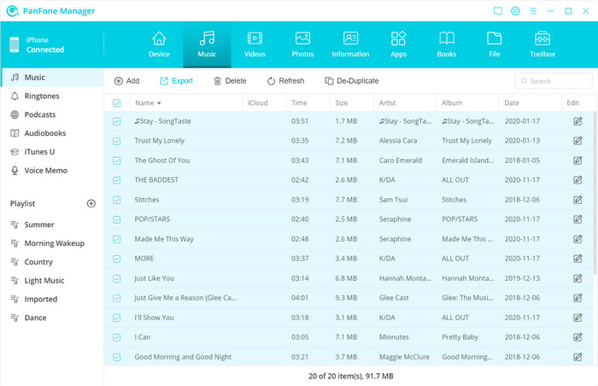
Task: Click the Search field
Action: tap(554, 81)
